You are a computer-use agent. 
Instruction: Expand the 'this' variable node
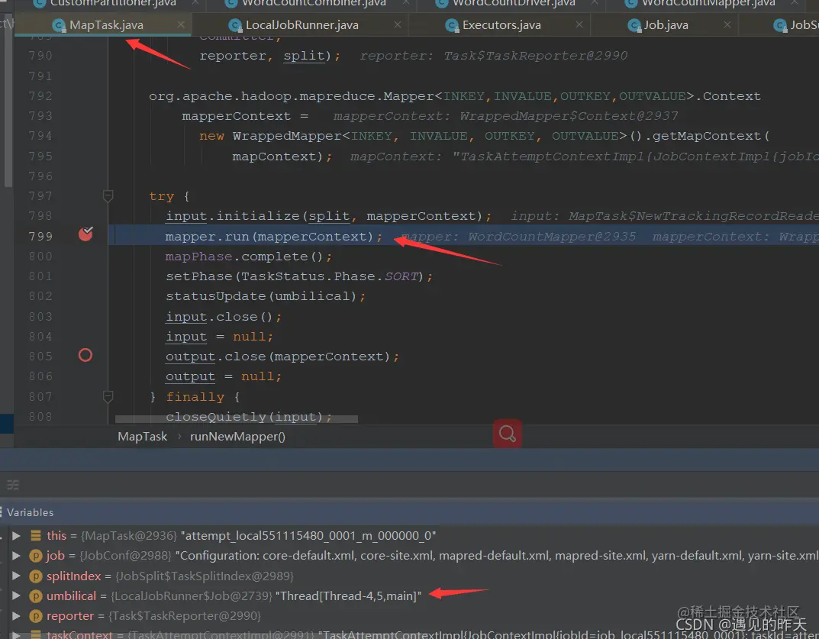[16, 535]
